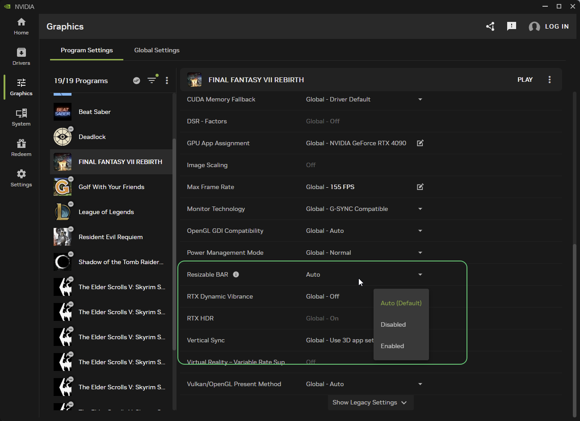Click the "Global - 155 FPS" value

tap(330, 187)
